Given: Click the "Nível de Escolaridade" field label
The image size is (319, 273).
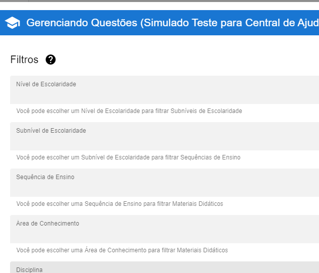Looking at the screenshot, I should [x=46, y=84].
